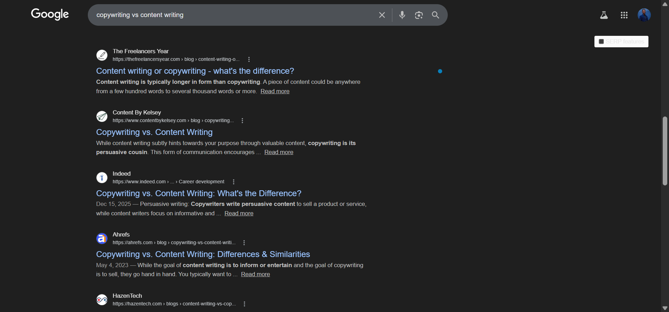Open options menu for Ahrefs result
Viewport: 669px width, 312px height.
[244, 243]
